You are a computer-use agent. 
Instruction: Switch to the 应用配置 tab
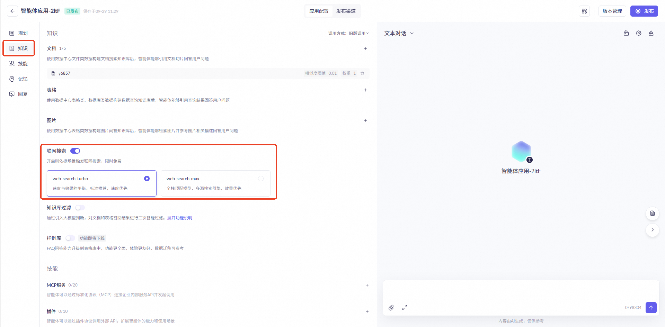319,11
